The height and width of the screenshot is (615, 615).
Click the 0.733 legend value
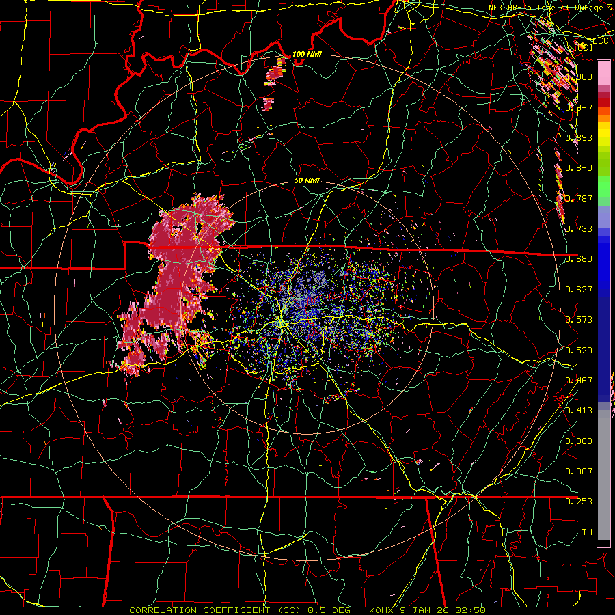[579, 229]
